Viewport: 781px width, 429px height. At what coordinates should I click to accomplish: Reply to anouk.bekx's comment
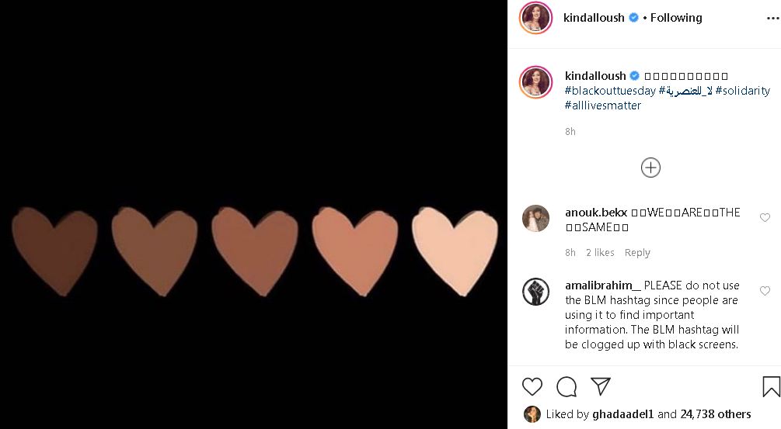[x=637, y=253]
